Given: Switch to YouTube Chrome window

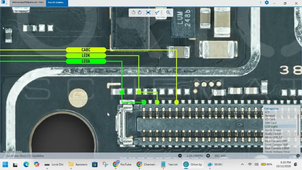Looking at the screenshot, I should [x=122, y=164].
